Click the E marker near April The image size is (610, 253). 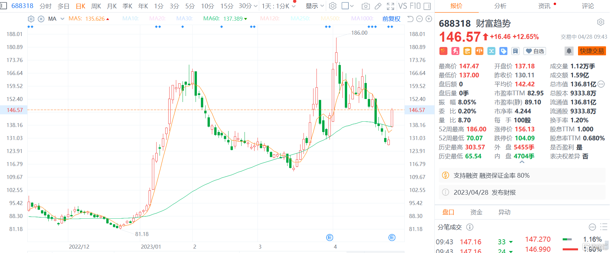pyautogui.click(x=329, y=237)
